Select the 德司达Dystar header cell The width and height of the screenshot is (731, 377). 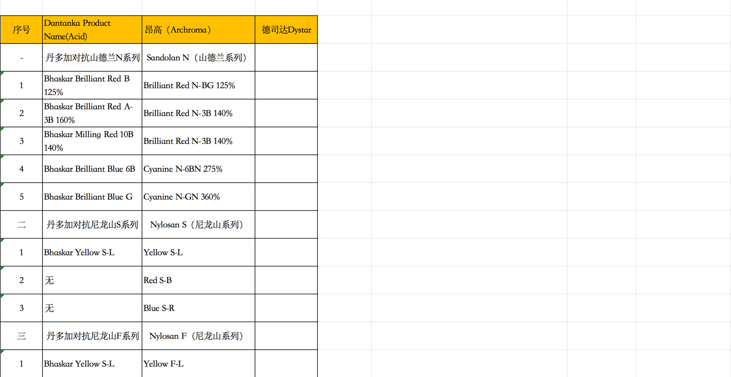tap(286, 30)
